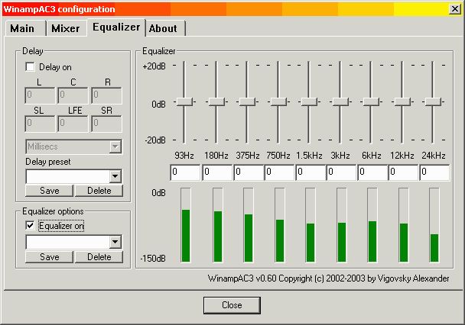
Task: Click the Close button
Action: click(232, 305)
